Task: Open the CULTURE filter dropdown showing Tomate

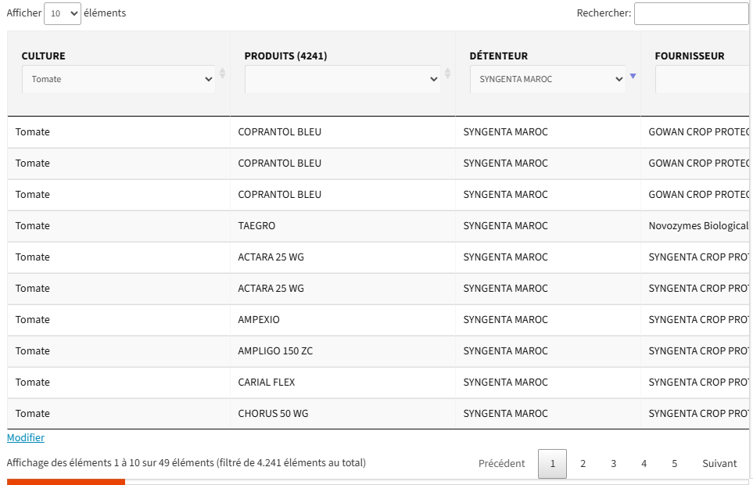Action: click(x=119, y=79)
